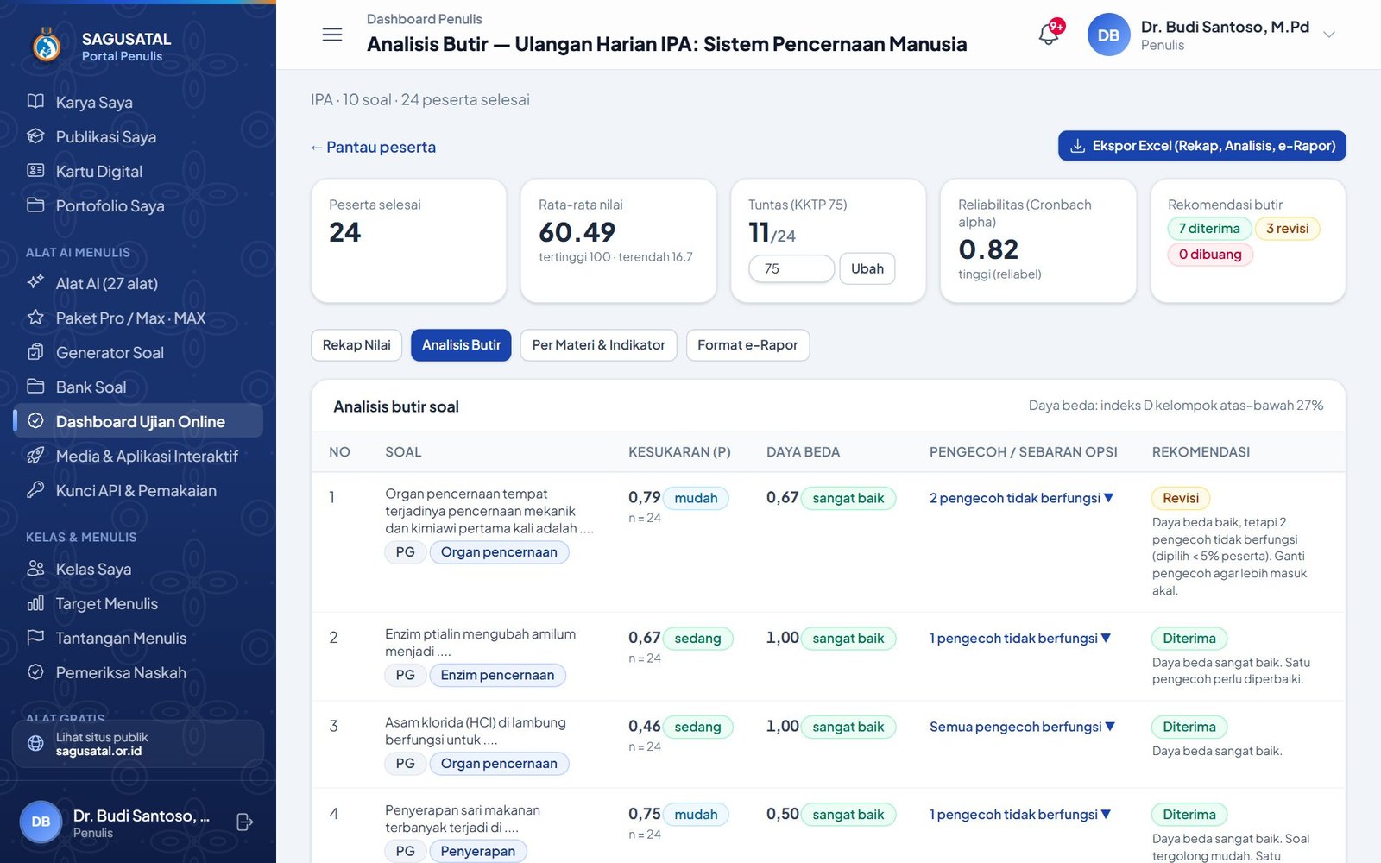Image resolution: width=1381 pixels, height=863 pixels.
Task: Click Alat AI sparkle icon
Action: point(35,282)
